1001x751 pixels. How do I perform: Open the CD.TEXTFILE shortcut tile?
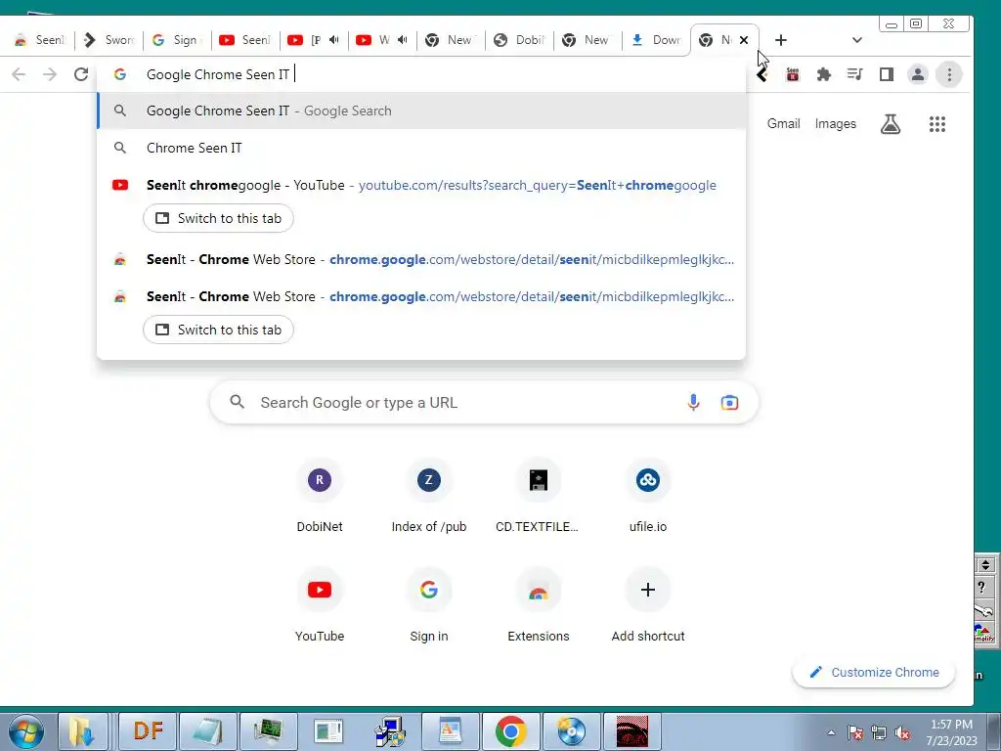coord(539,496)
